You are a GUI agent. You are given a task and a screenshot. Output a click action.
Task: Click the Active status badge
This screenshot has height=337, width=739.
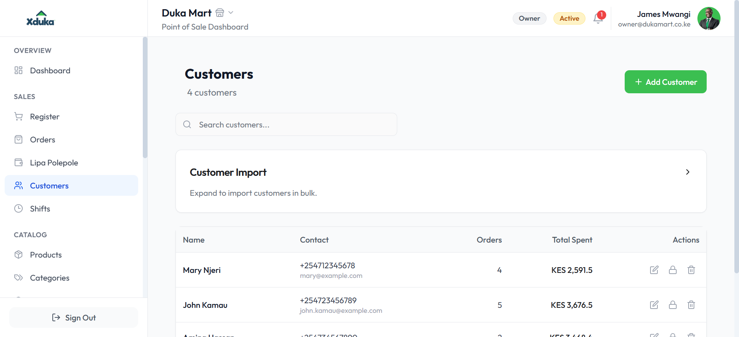pos(569,18)
